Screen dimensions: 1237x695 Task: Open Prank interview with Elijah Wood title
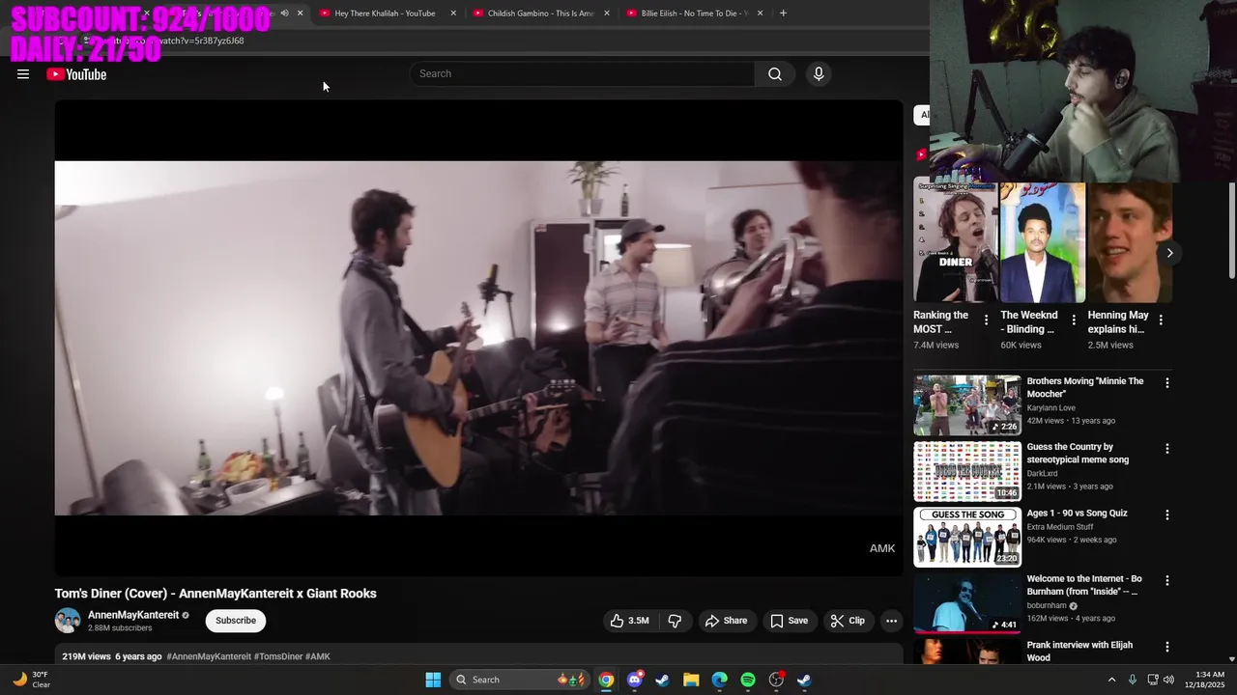coord(1079,652)
